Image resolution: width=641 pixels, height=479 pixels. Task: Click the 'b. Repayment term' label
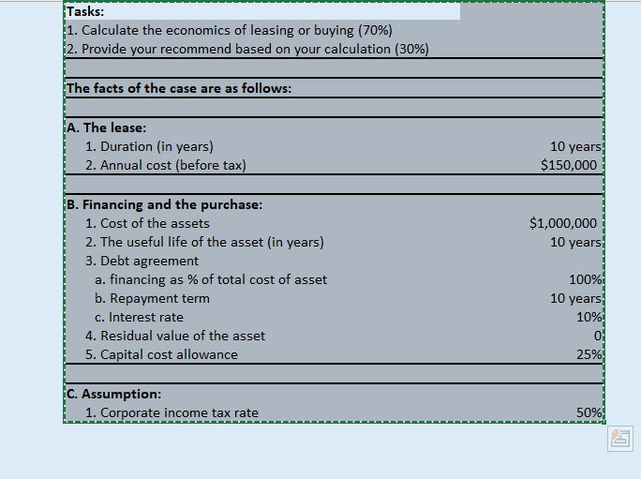[x=152, y=299]
